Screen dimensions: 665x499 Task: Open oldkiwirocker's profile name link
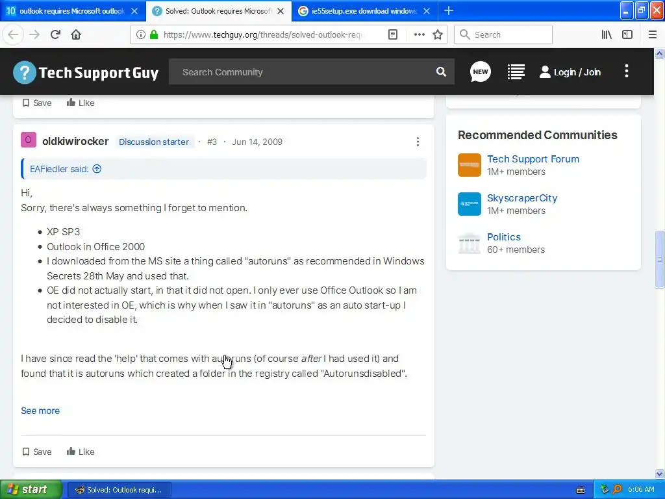75,141
